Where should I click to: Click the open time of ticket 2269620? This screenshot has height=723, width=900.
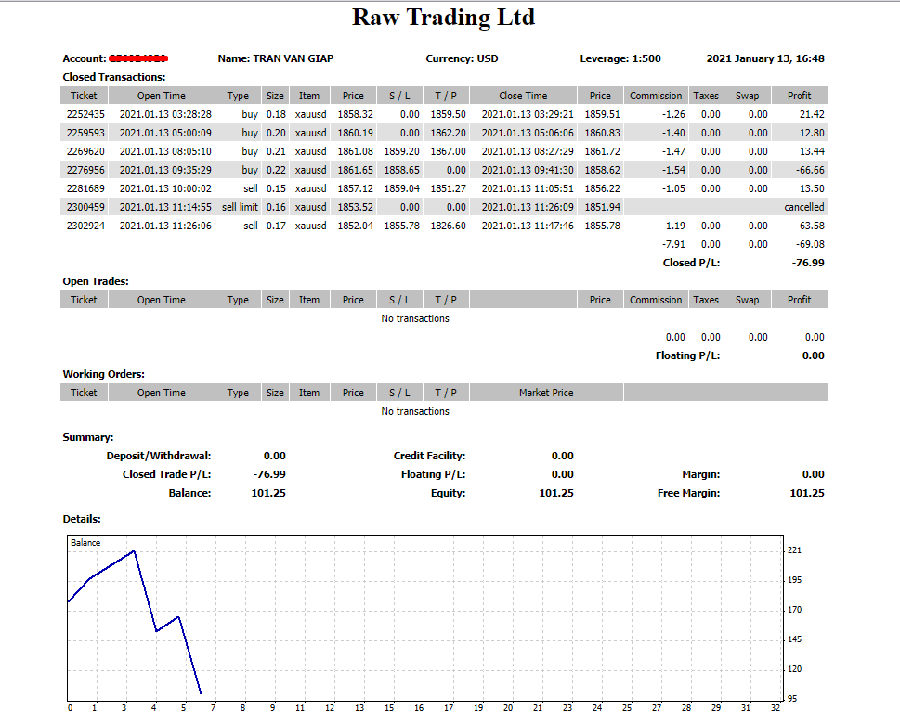(x=165, y=151)
